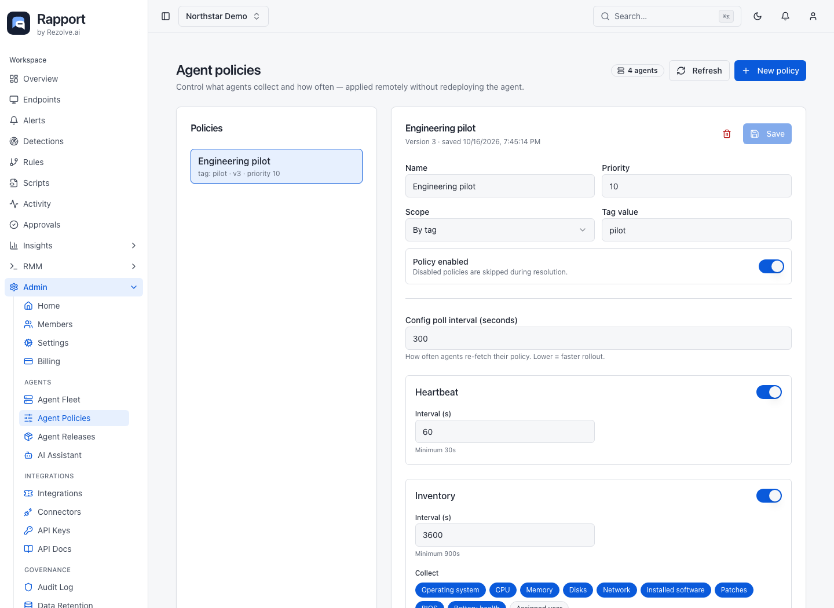Click the Activity pulse icon
Image resolution: width=834 pixels, height=608 pixels.
pyautogui.click(x=14, y=204)
